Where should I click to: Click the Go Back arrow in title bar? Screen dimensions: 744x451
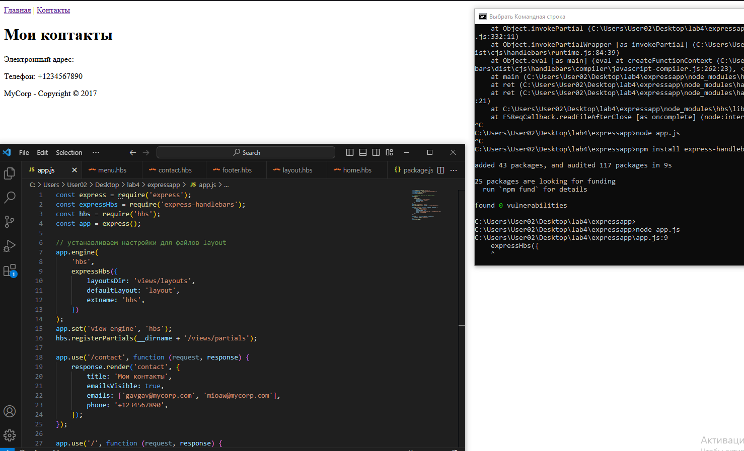pyautogui.click(x=133, y=152)
